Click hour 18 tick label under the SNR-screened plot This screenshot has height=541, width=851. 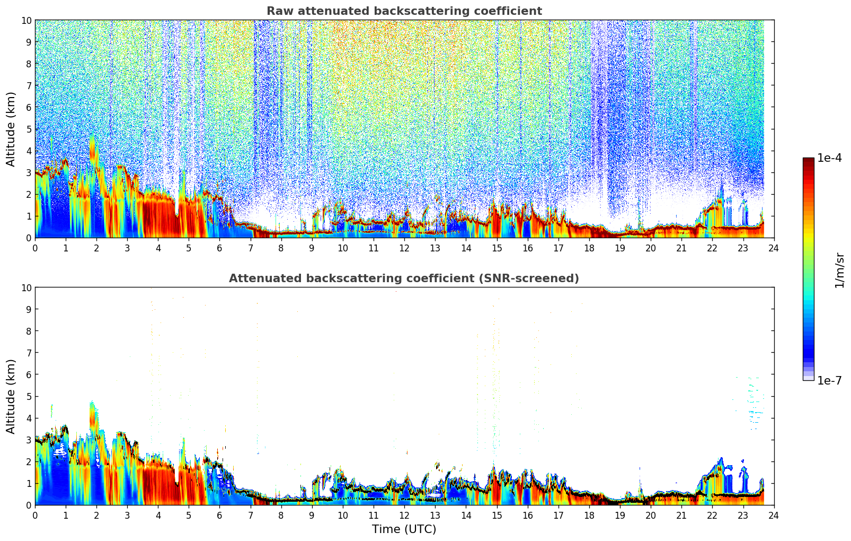[x=589, y=515]
